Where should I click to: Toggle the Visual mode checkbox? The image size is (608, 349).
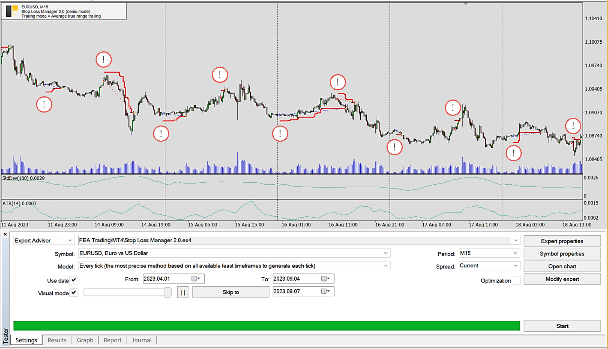(74, 293)
